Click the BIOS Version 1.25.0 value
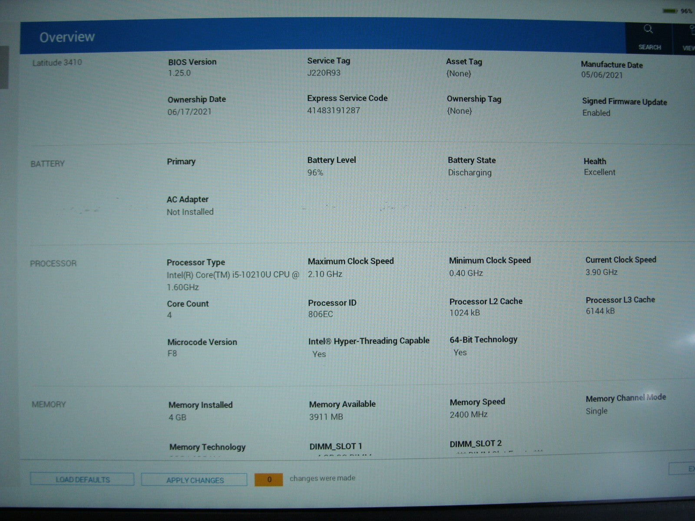The image size is (695, 521). pyautogui.click(x=179, y=73)
